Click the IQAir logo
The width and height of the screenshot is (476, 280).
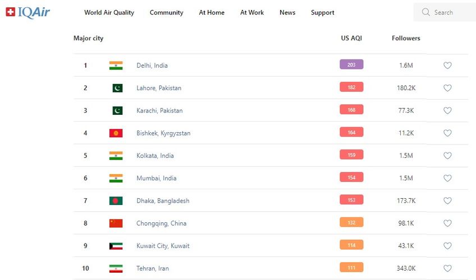(28, 12)
